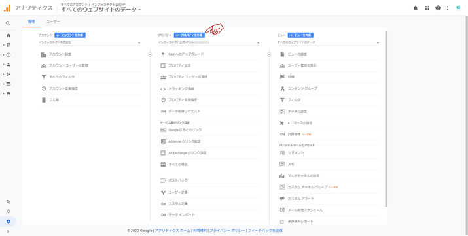Open 計算指標 beta row
This screenshot has width=468, height=236.
329,135
